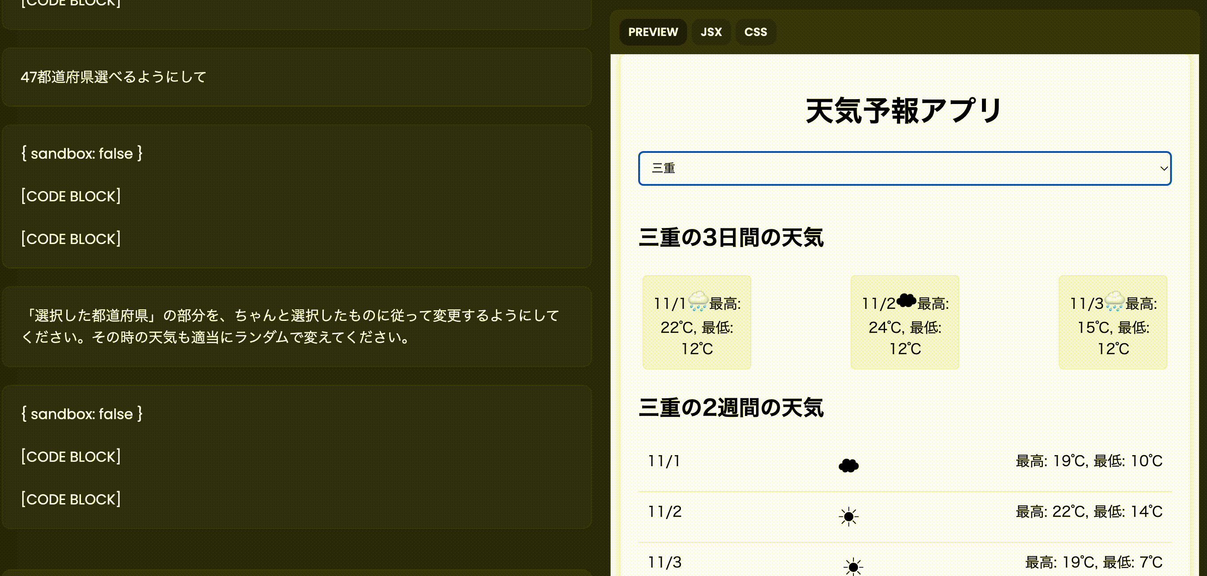Switch to the PREVIEW tab

(653, 32)
